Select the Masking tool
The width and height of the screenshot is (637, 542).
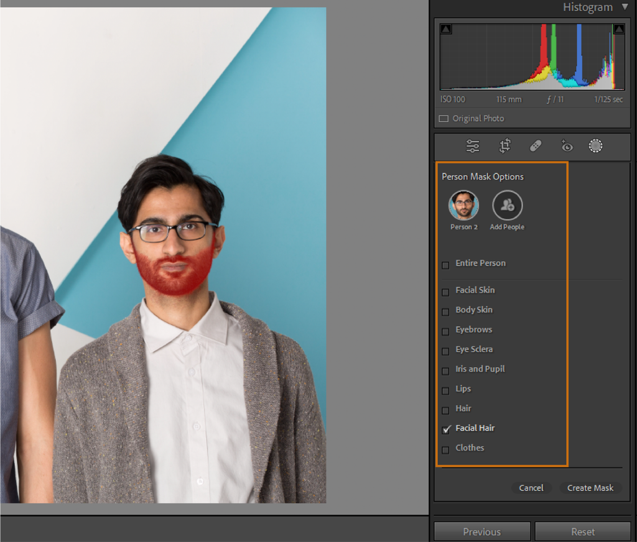pyautogui.click(x=595, y=146)
